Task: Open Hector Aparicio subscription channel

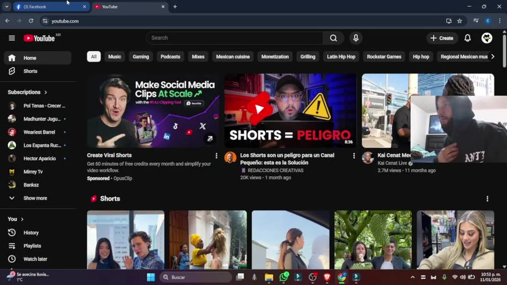Action: pyautogui.click(x=38, y=158)
